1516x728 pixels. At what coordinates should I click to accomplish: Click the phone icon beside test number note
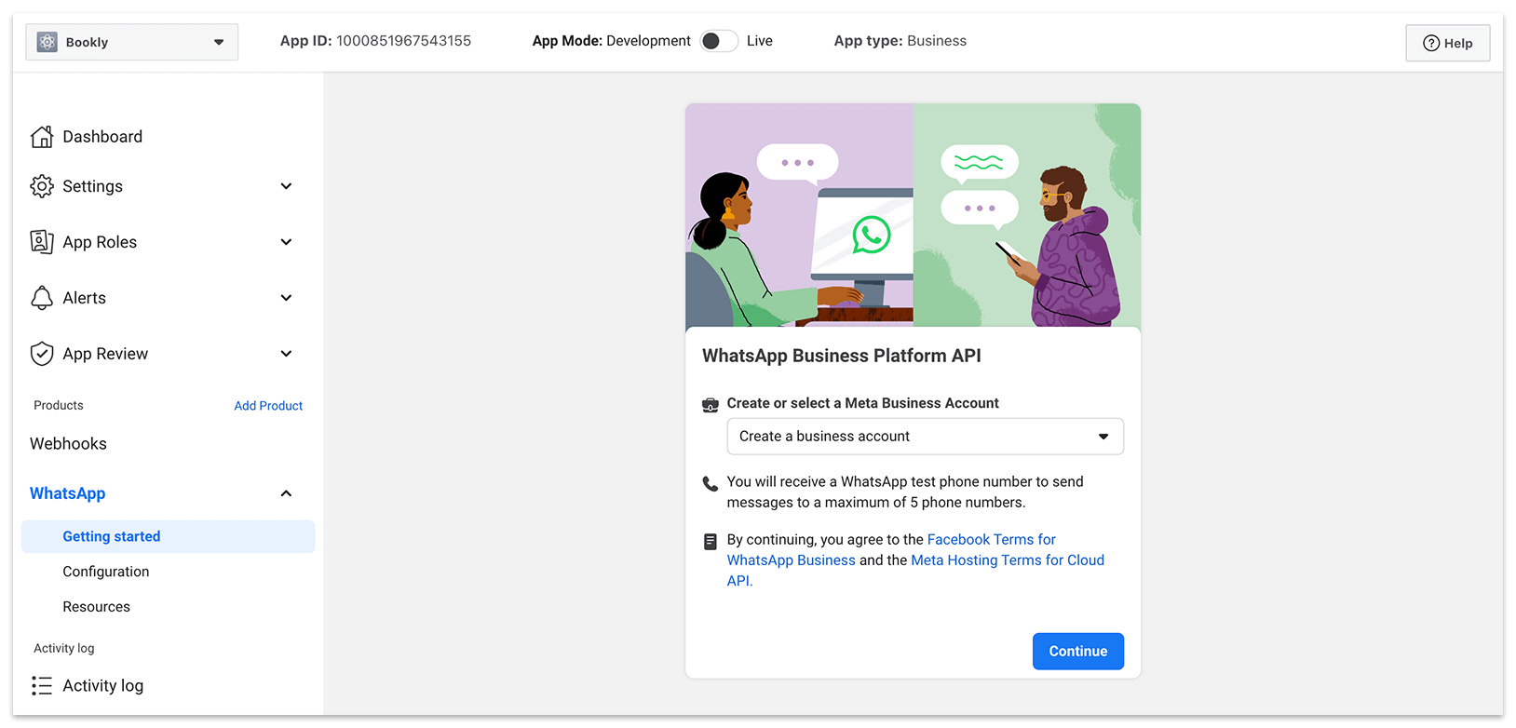tap(711, 483)
